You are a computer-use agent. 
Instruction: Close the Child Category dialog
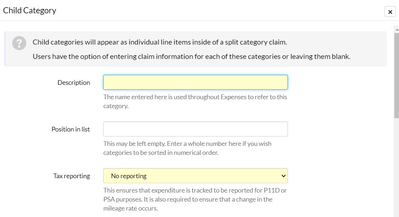[390, 12]
